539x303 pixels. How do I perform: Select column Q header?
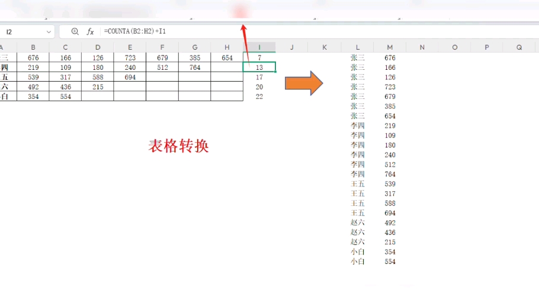coord(519,47)
